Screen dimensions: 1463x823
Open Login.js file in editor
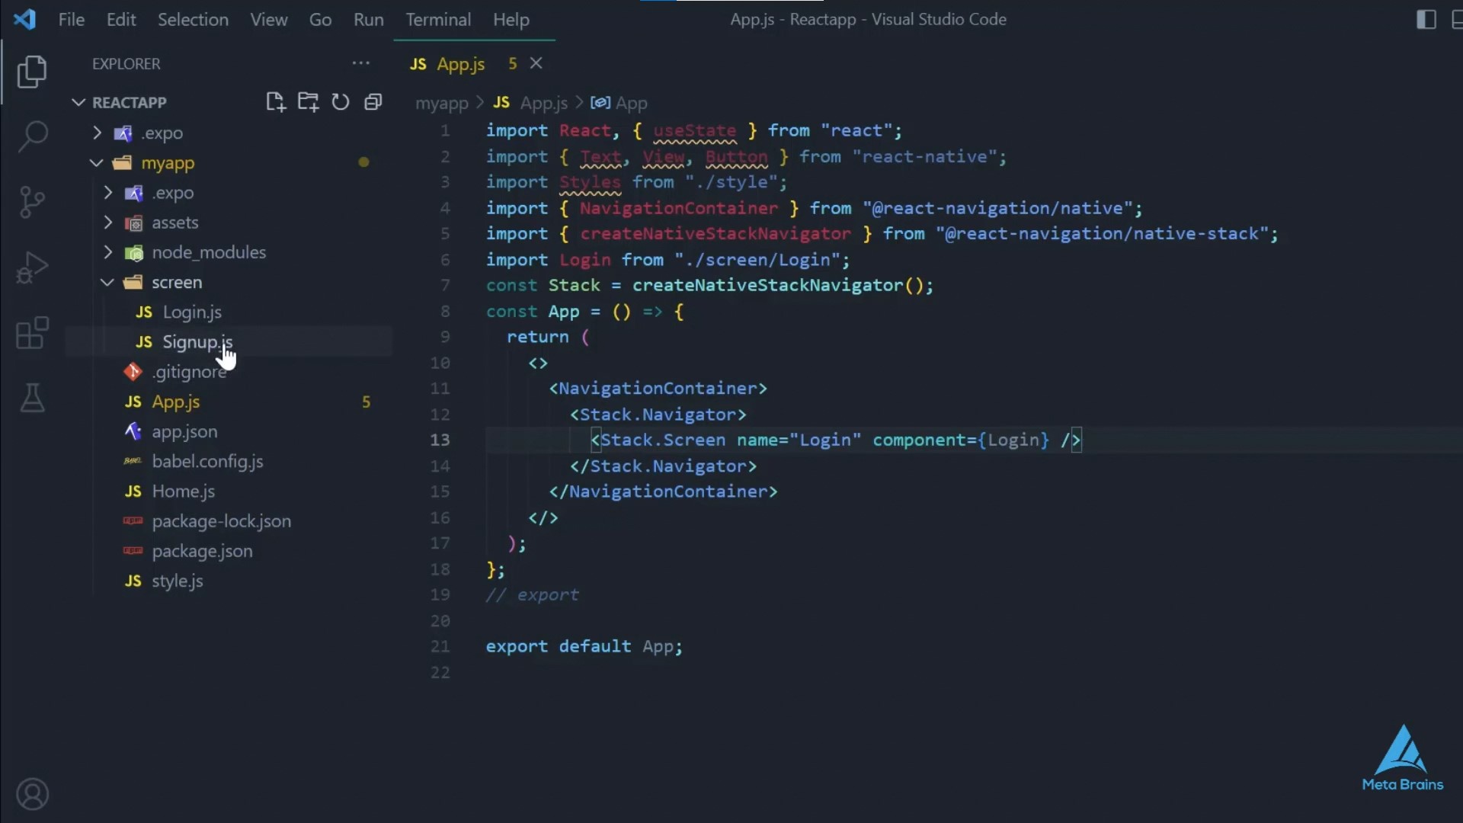coord(192,312)
